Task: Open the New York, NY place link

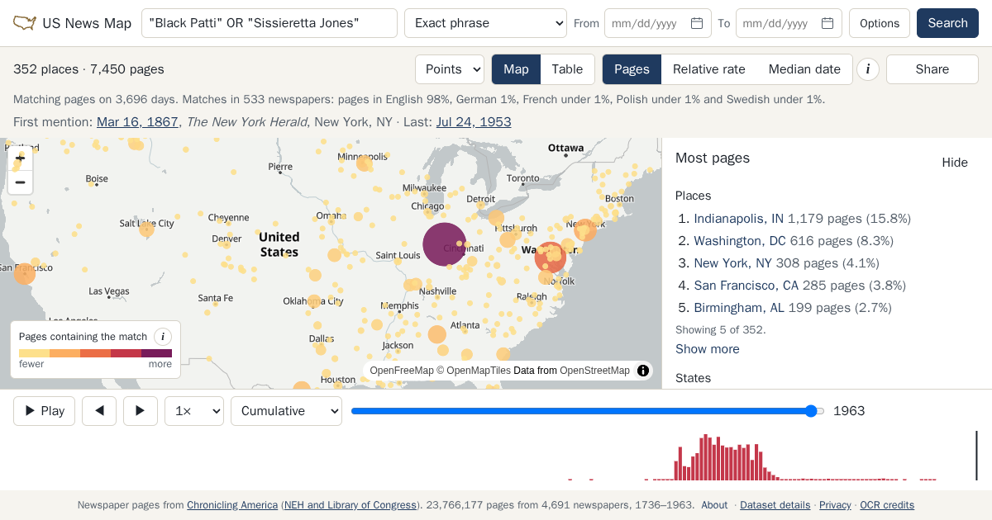Action: [x=732, y=263]
